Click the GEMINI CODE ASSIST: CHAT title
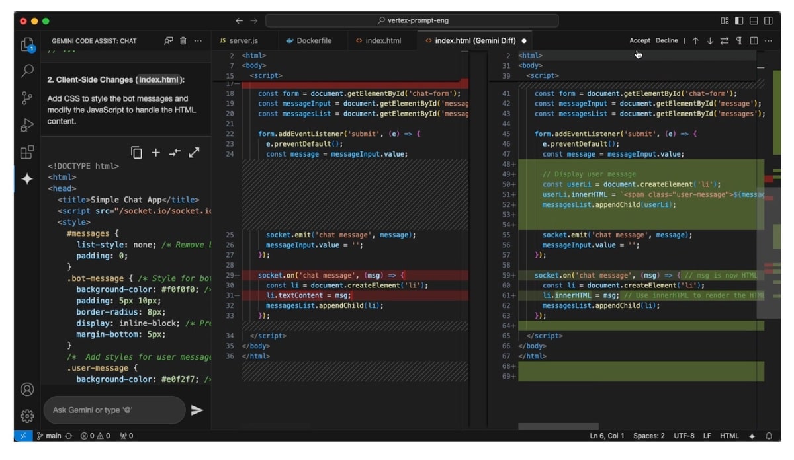794x460 pixels. [94, 40]
